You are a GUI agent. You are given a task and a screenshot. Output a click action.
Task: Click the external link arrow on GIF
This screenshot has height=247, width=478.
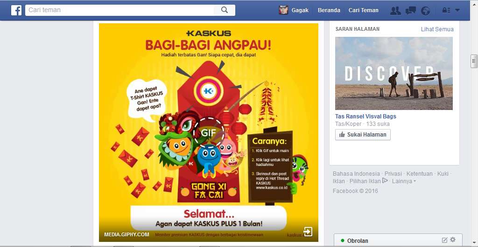308,232
